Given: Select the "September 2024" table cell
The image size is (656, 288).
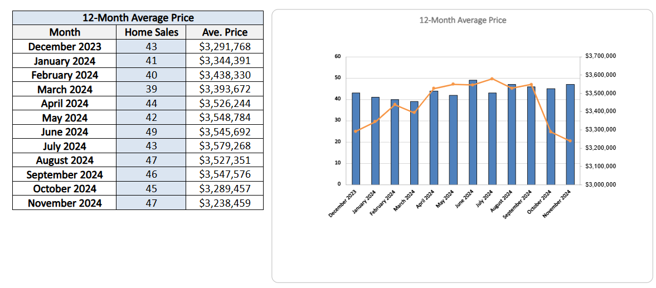Looking at the screenshot, I should coord(65,174).
